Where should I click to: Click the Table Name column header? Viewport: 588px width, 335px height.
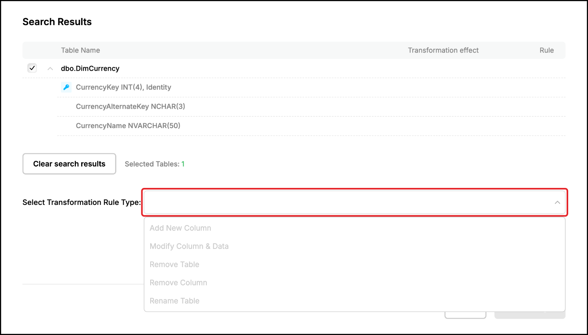(x=80, y=50)
